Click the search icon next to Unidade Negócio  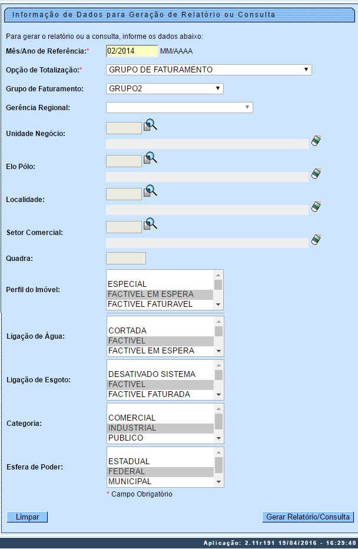pos(151,124)
